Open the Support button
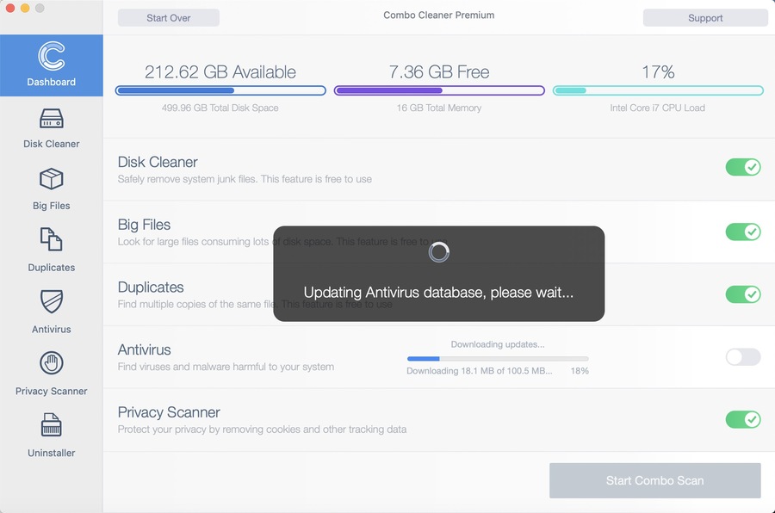 705,18
